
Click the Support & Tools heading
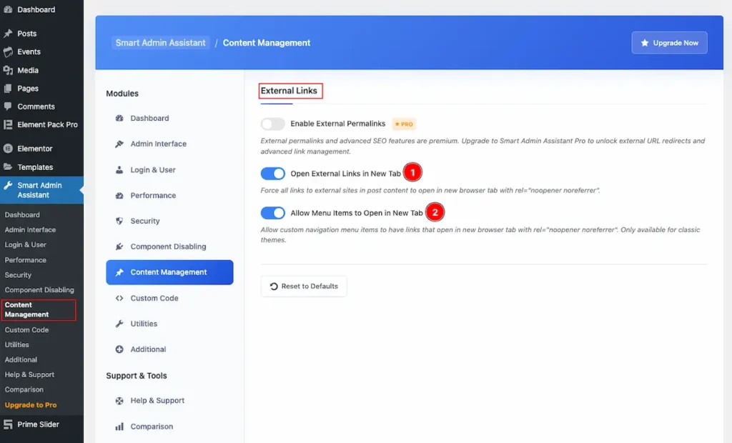coord(137,376)
